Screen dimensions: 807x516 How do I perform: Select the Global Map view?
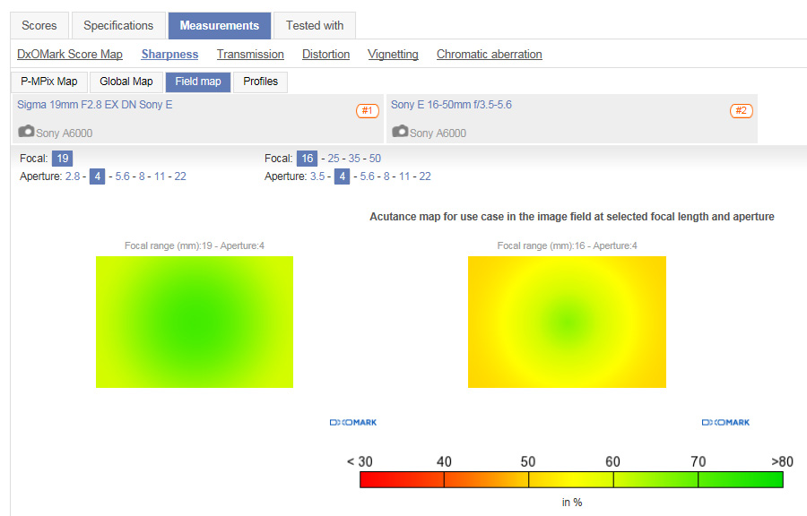(x=126, y=82)
